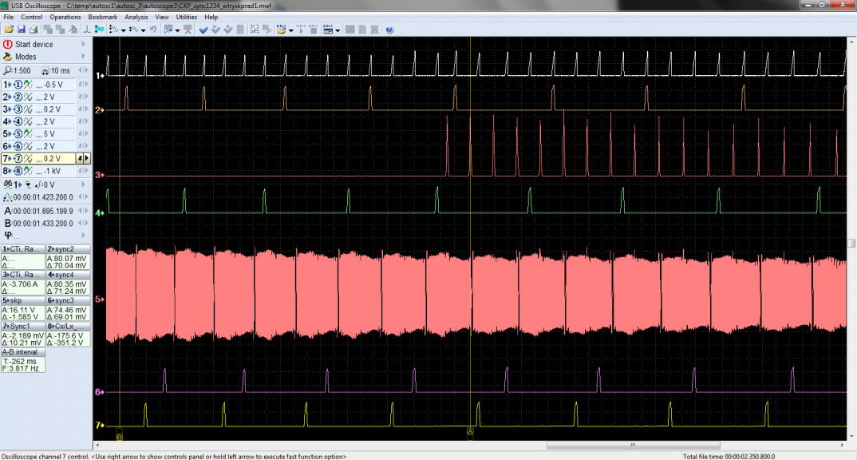Expand the Modes row arrow
This screenshot has height=460, width=857.
click(x=84, y=57)
